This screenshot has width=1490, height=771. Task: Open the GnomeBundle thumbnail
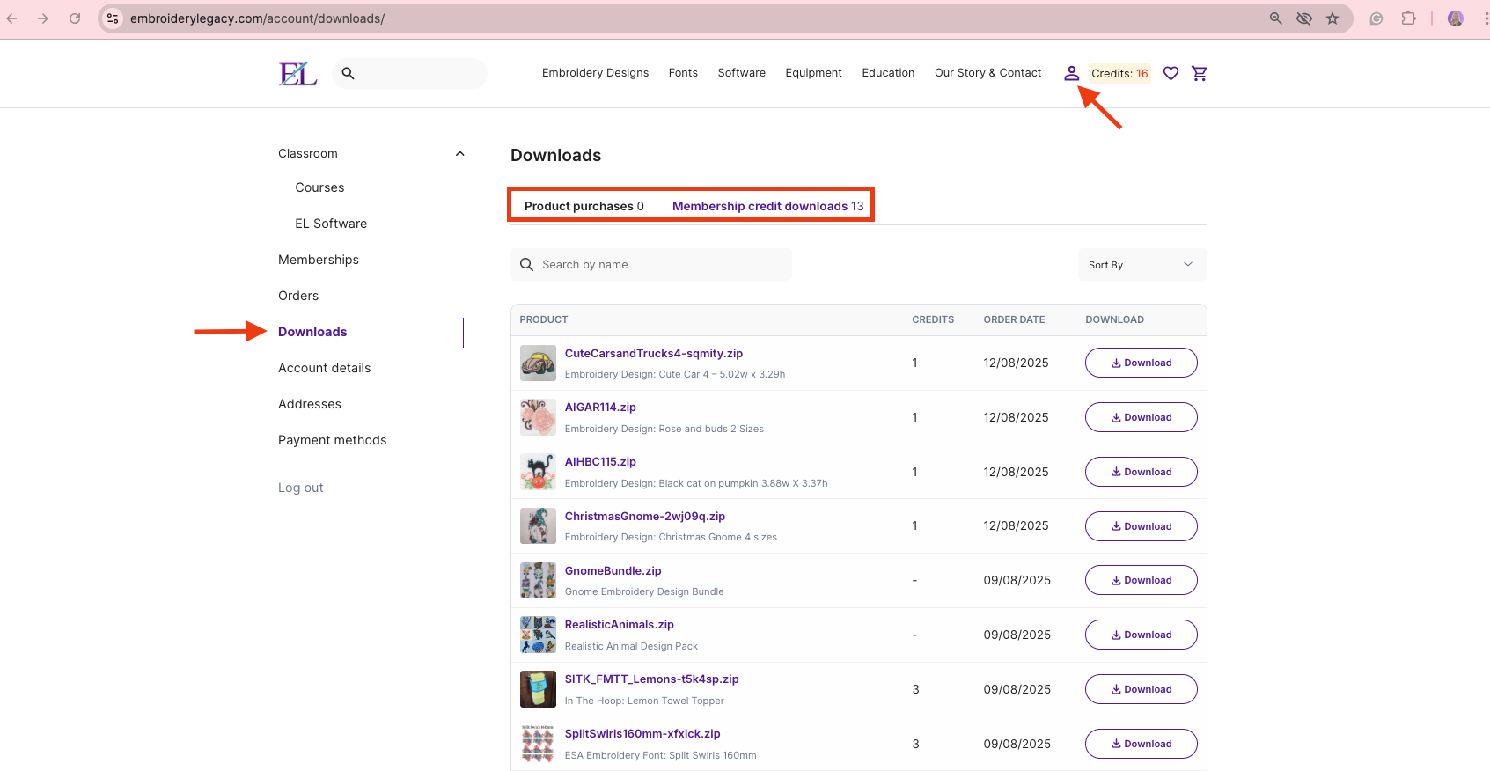pos(538,580)
